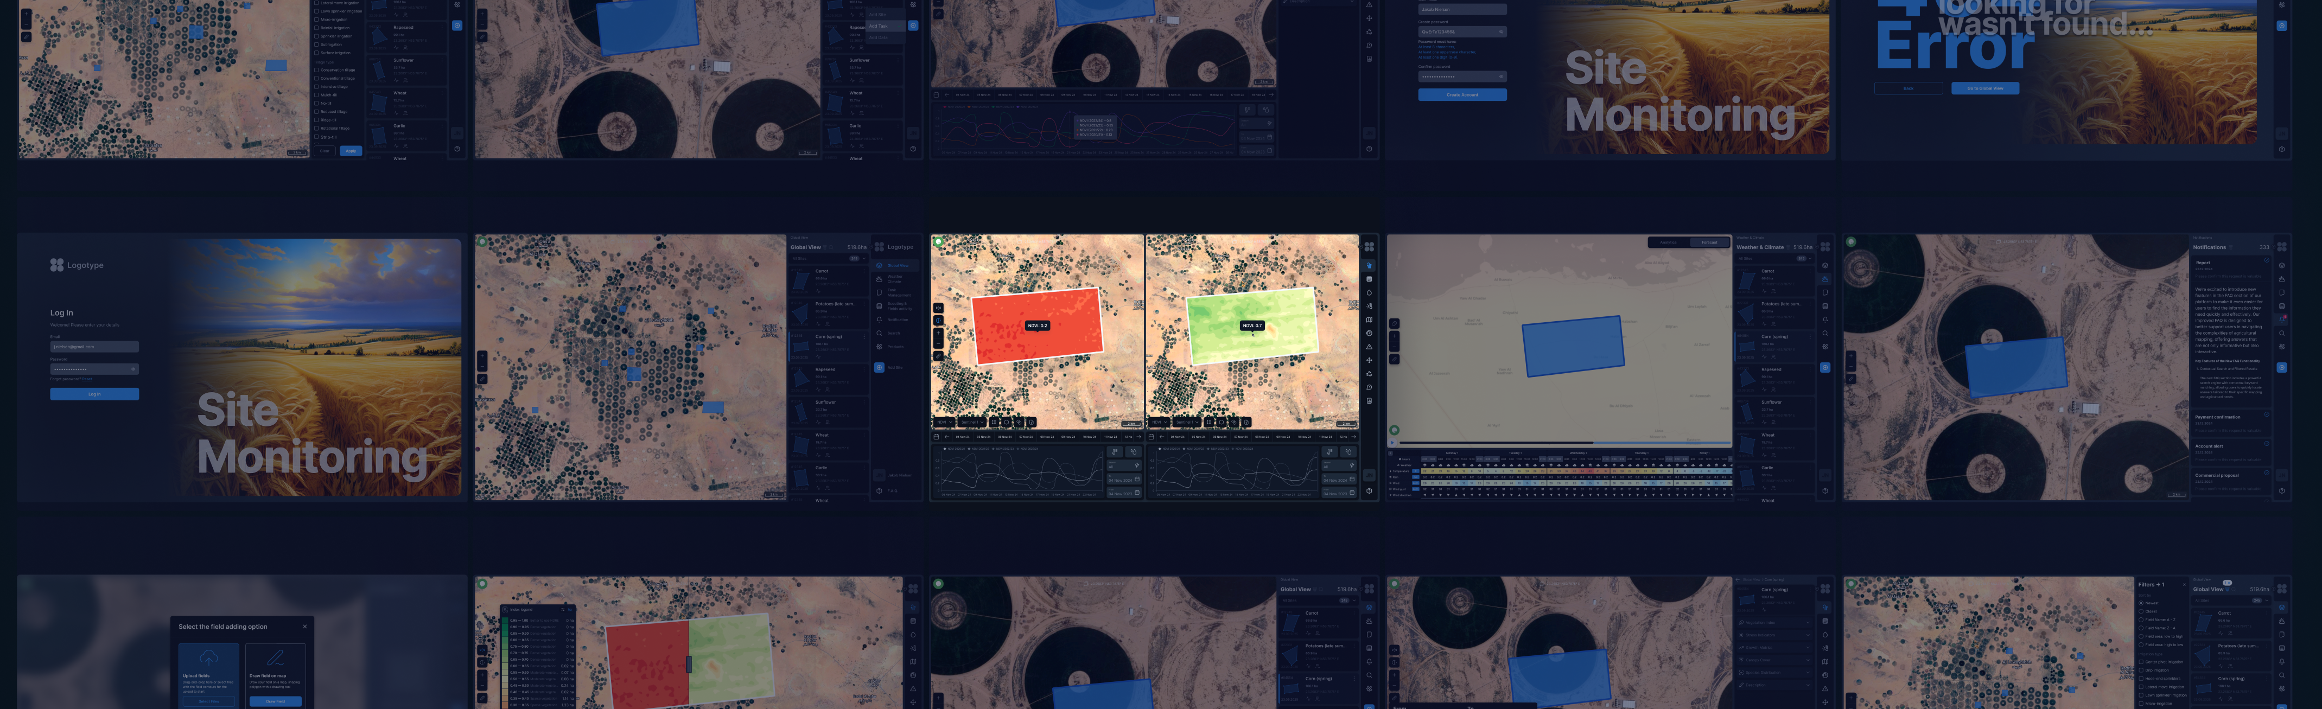The height and width of the screenshot is (709, 2322).
Task: Click the chat alert bubble icon in NDVI screen sidebar
Action: tap(1369, 387)
